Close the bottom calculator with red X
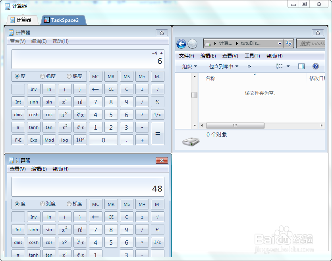Image resolution: width=332 pixels, height=261 pixels. pyautogui.click(x=162, y=160)
